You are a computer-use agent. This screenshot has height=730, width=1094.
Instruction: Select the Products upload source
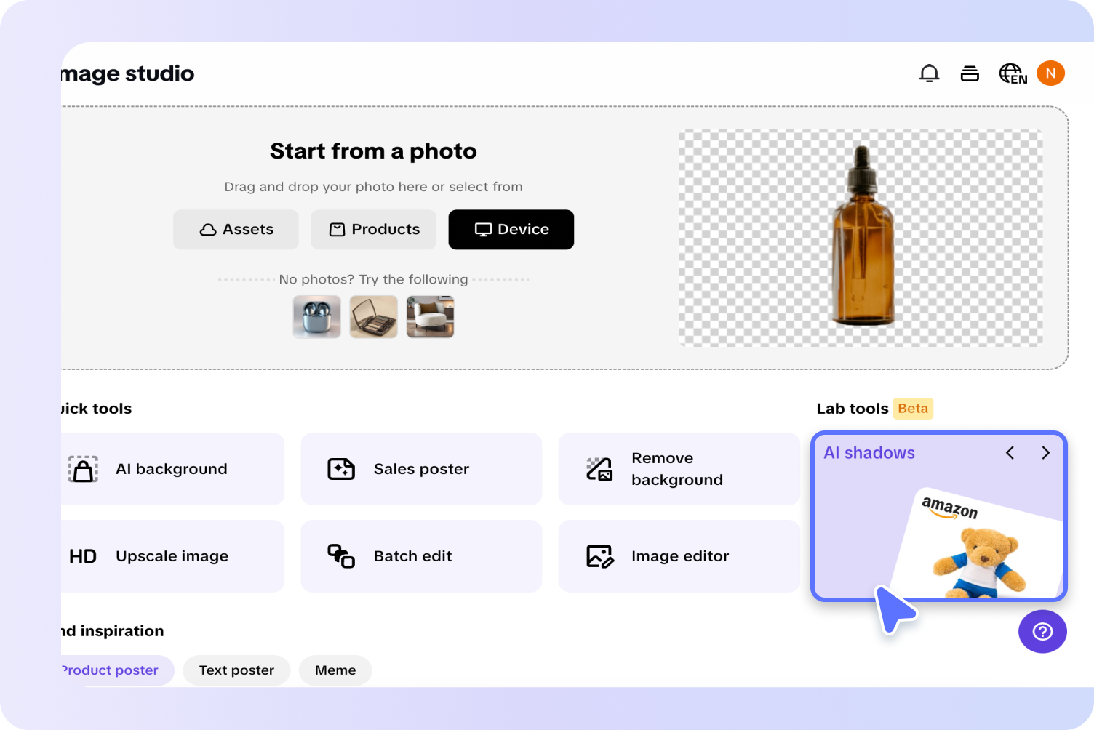[373, 229]
